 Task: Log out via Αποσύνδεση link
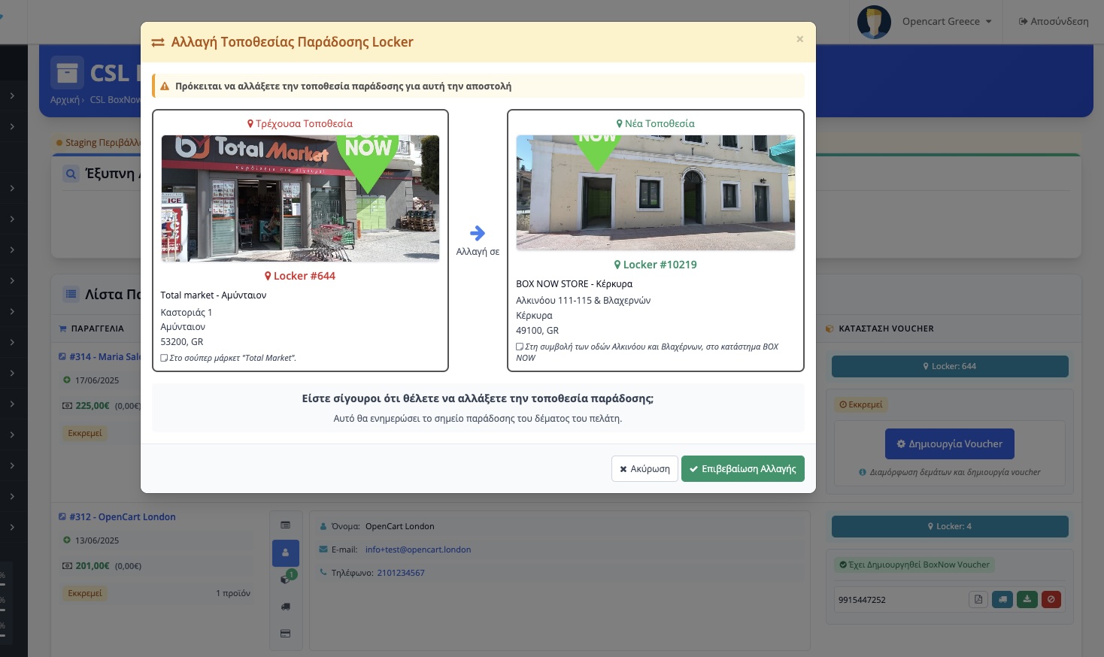click(x=1053, y=21)
